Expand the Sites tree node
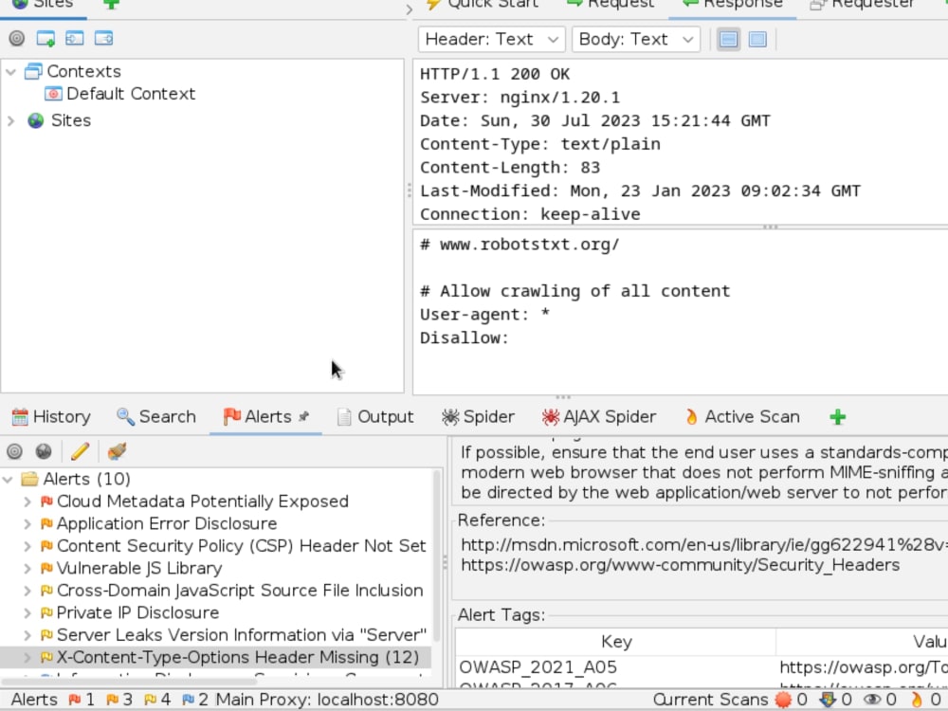The width and height of the screenshot is (948, 711). tap(9, 120)
